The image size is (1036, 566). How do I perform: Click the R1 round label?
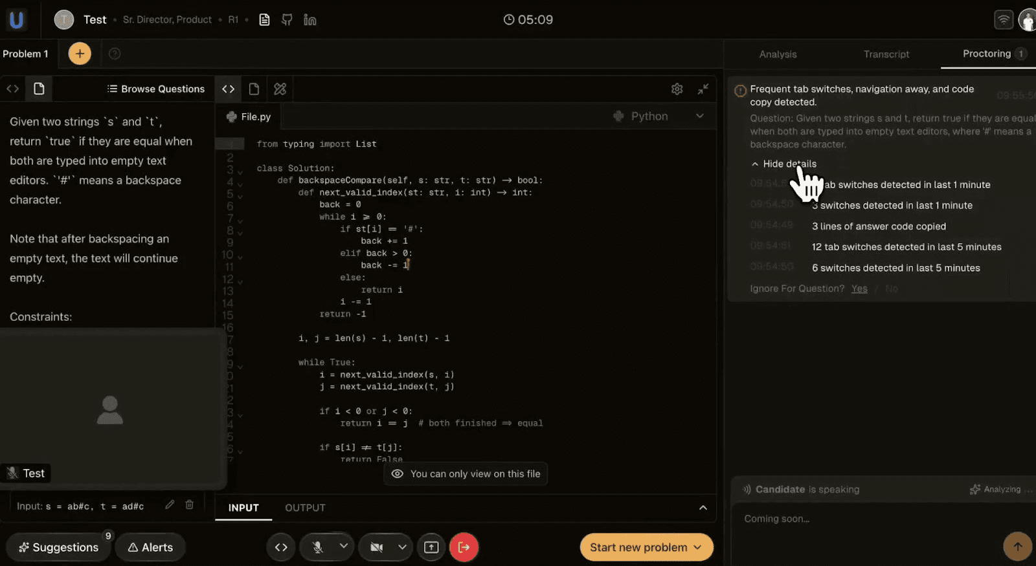click(233, 20)
